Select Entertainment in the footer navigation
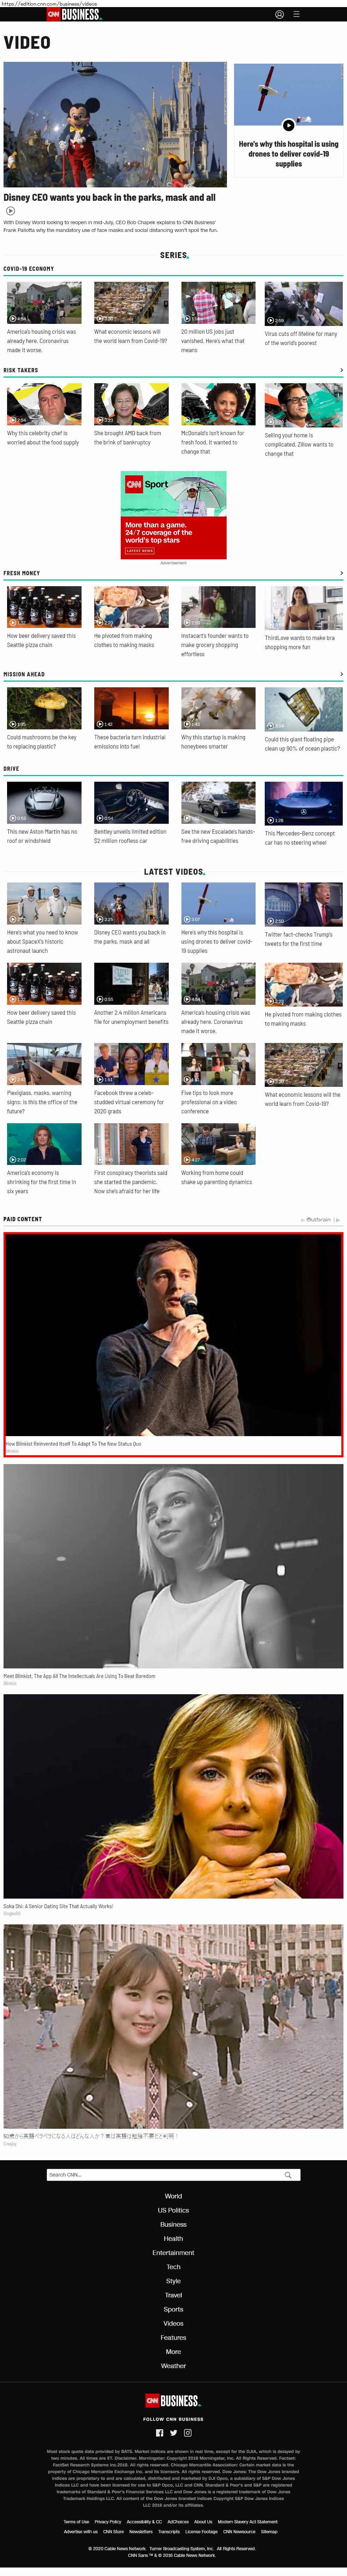Image resolution: width=347 pixels, height=2576 pixels. (x=174, y=2253)
